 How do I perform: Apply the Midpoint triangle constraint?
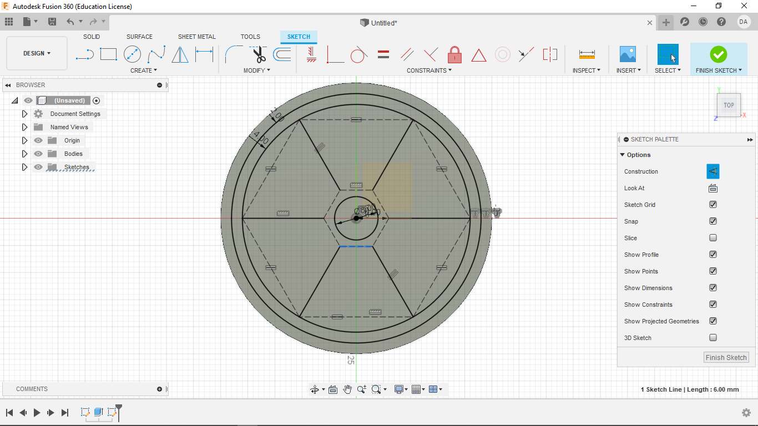pyautogui.click(x=478, y=55)
